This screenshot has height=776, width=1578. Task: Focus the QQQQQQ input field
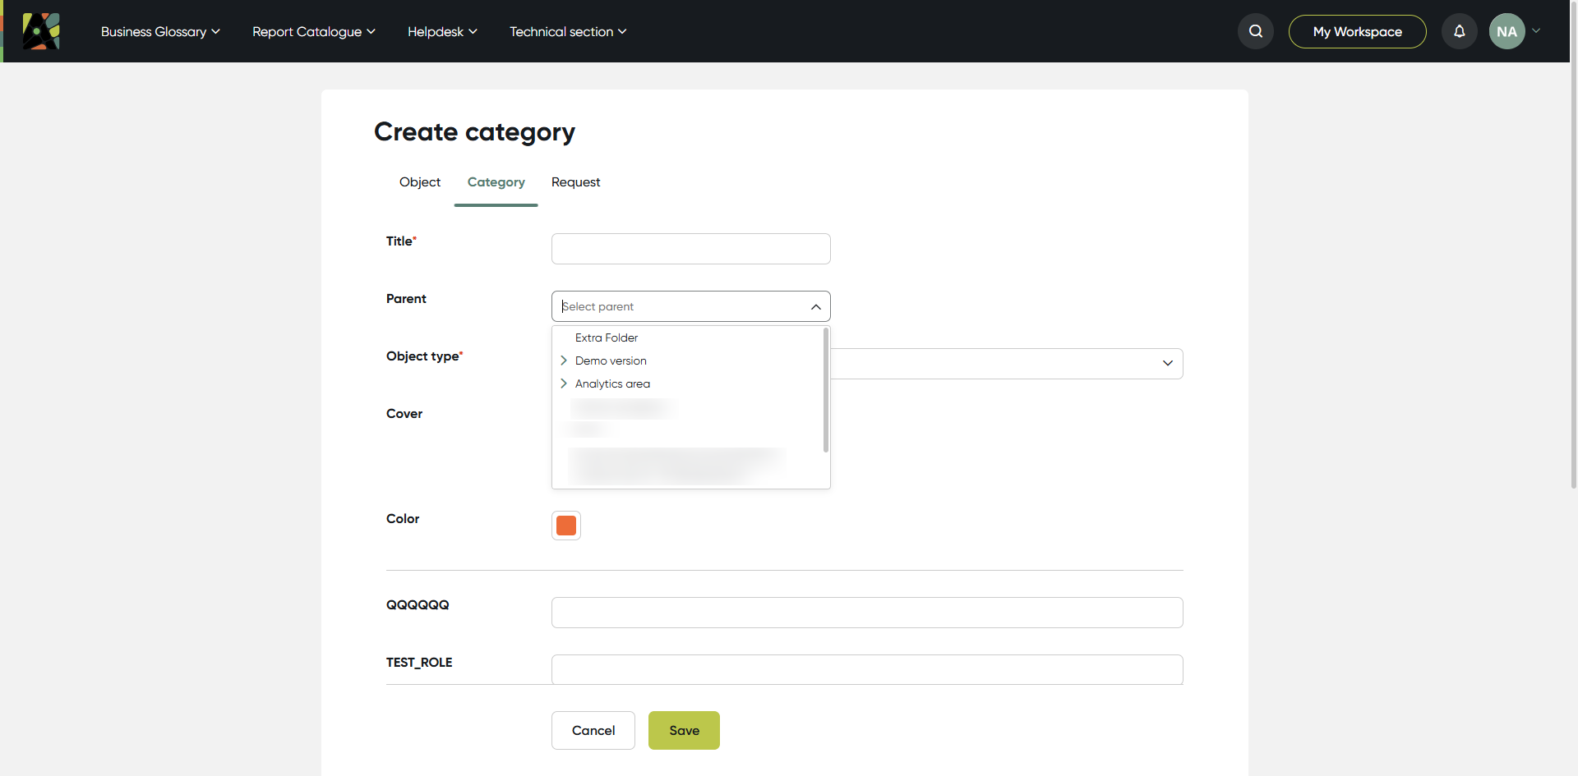867,613
